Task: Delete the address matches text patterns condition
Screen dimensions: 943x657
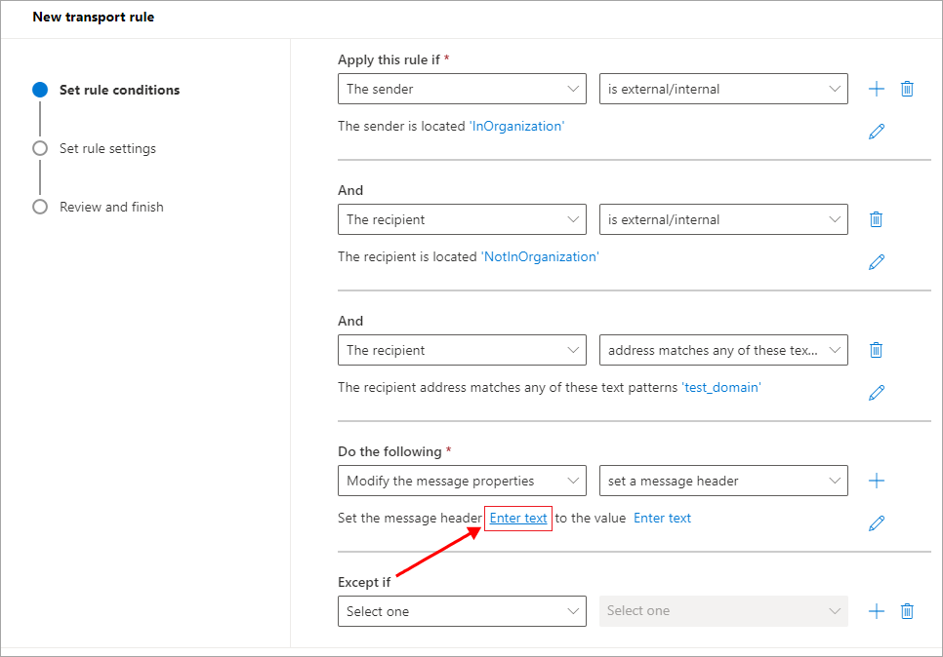Action: 876,350
